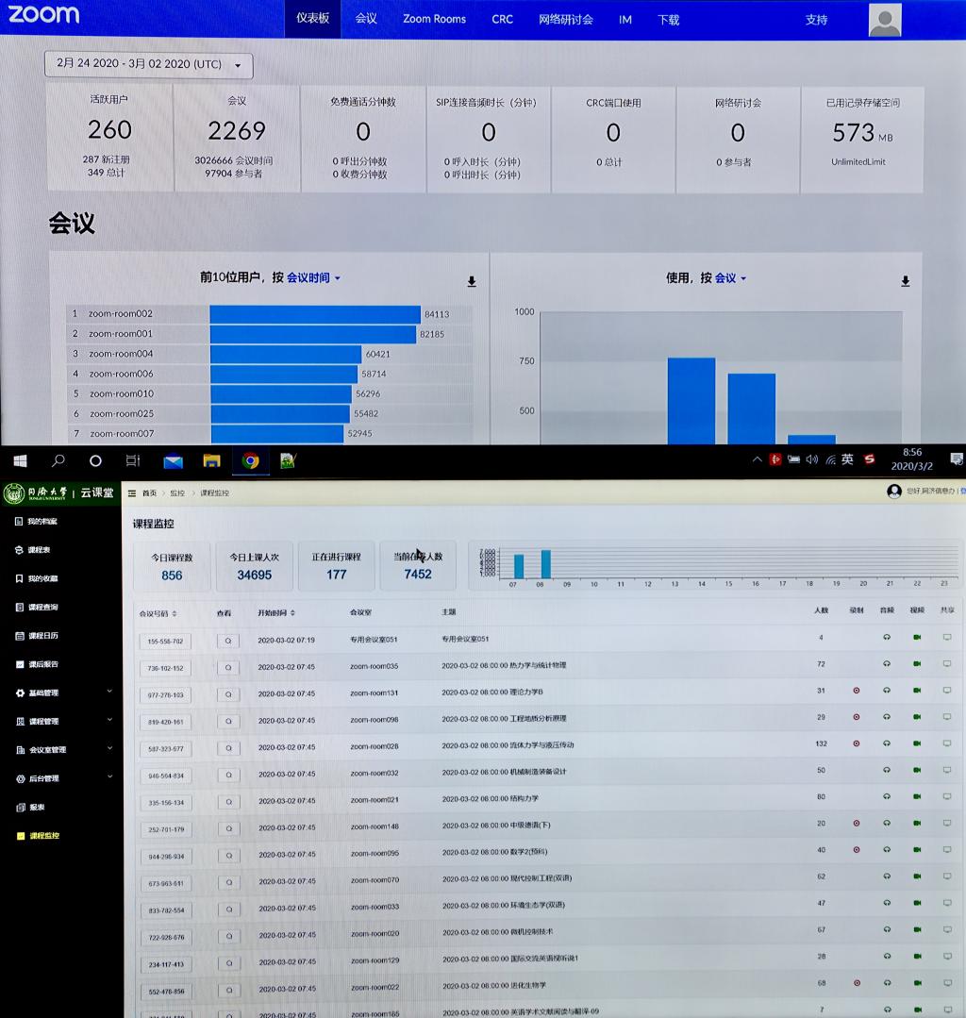
Task: Switch to the Zoom Rooms tab
Action: [x=434, y=19]
